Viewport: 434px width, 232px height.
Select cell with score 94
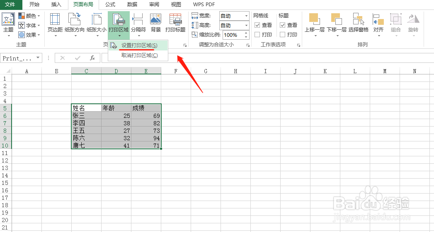tap(146, 138)
